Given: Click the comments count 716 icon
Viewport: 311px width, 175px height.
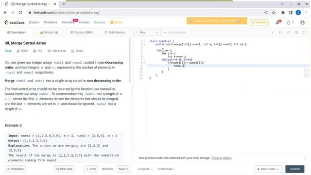Looking at the screenshot, I should (35, 51).
